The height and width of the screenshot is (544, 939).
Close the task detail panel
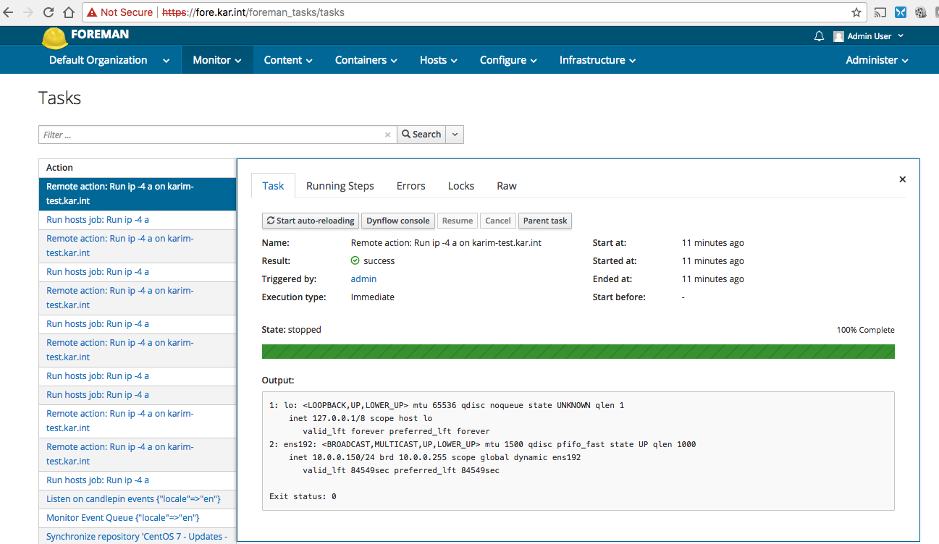pyautogui.click(x=902, y=179)
